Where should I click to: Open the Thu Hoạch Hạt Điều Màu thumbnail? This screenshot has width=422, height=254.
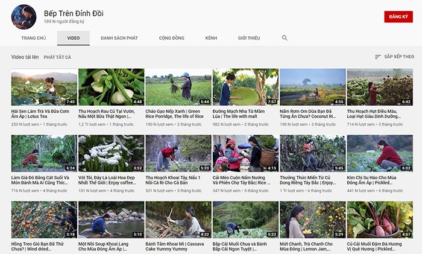(380, 87)
